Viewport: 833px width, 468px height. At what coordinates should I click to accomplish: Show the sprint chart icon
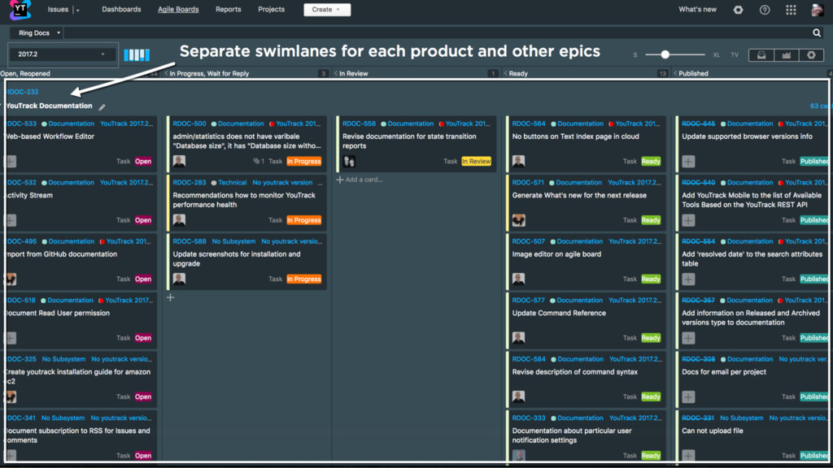pos(787,54)
